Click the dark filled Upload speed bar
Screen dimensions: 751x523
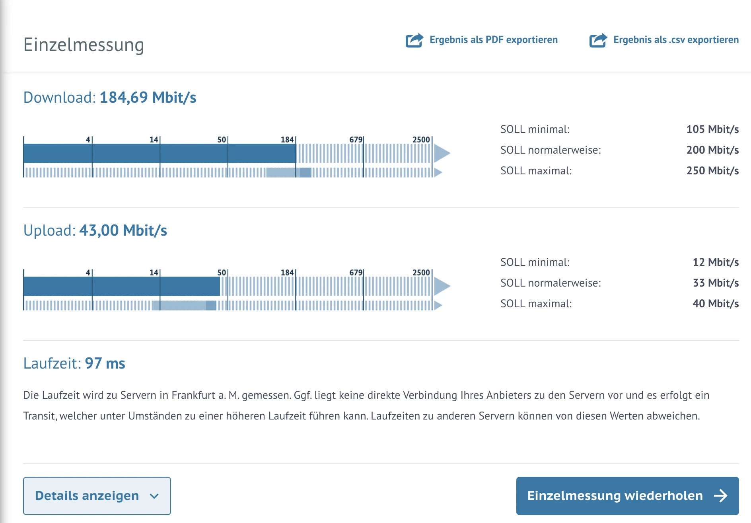point(121,286)
